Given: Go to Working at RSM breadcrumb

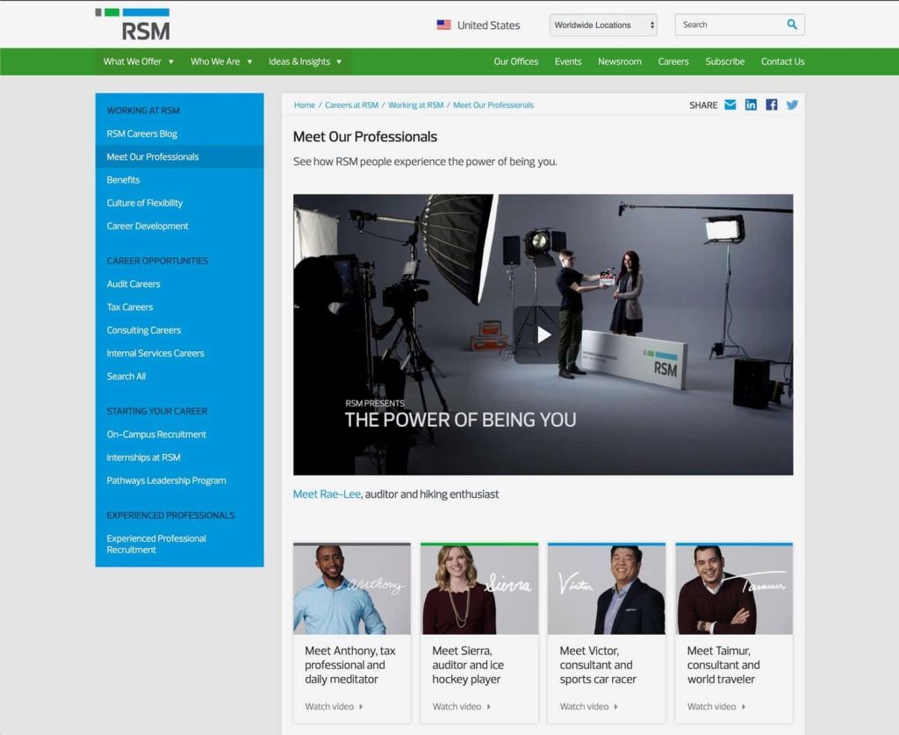Looking at the screenshot, I should coord(415,104).
